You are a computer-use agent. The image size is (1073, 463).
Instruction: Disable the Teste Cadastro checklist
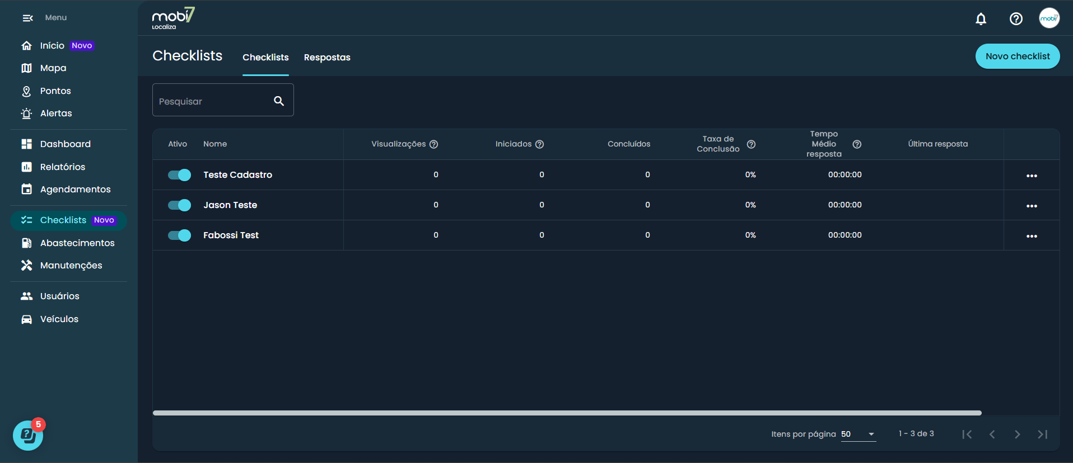pyautogui.click(x=180, y=175)
